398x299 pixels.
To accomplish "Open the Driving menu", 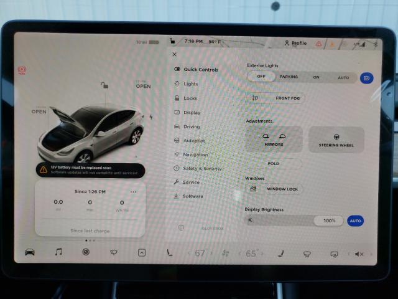I will [187, 126].
